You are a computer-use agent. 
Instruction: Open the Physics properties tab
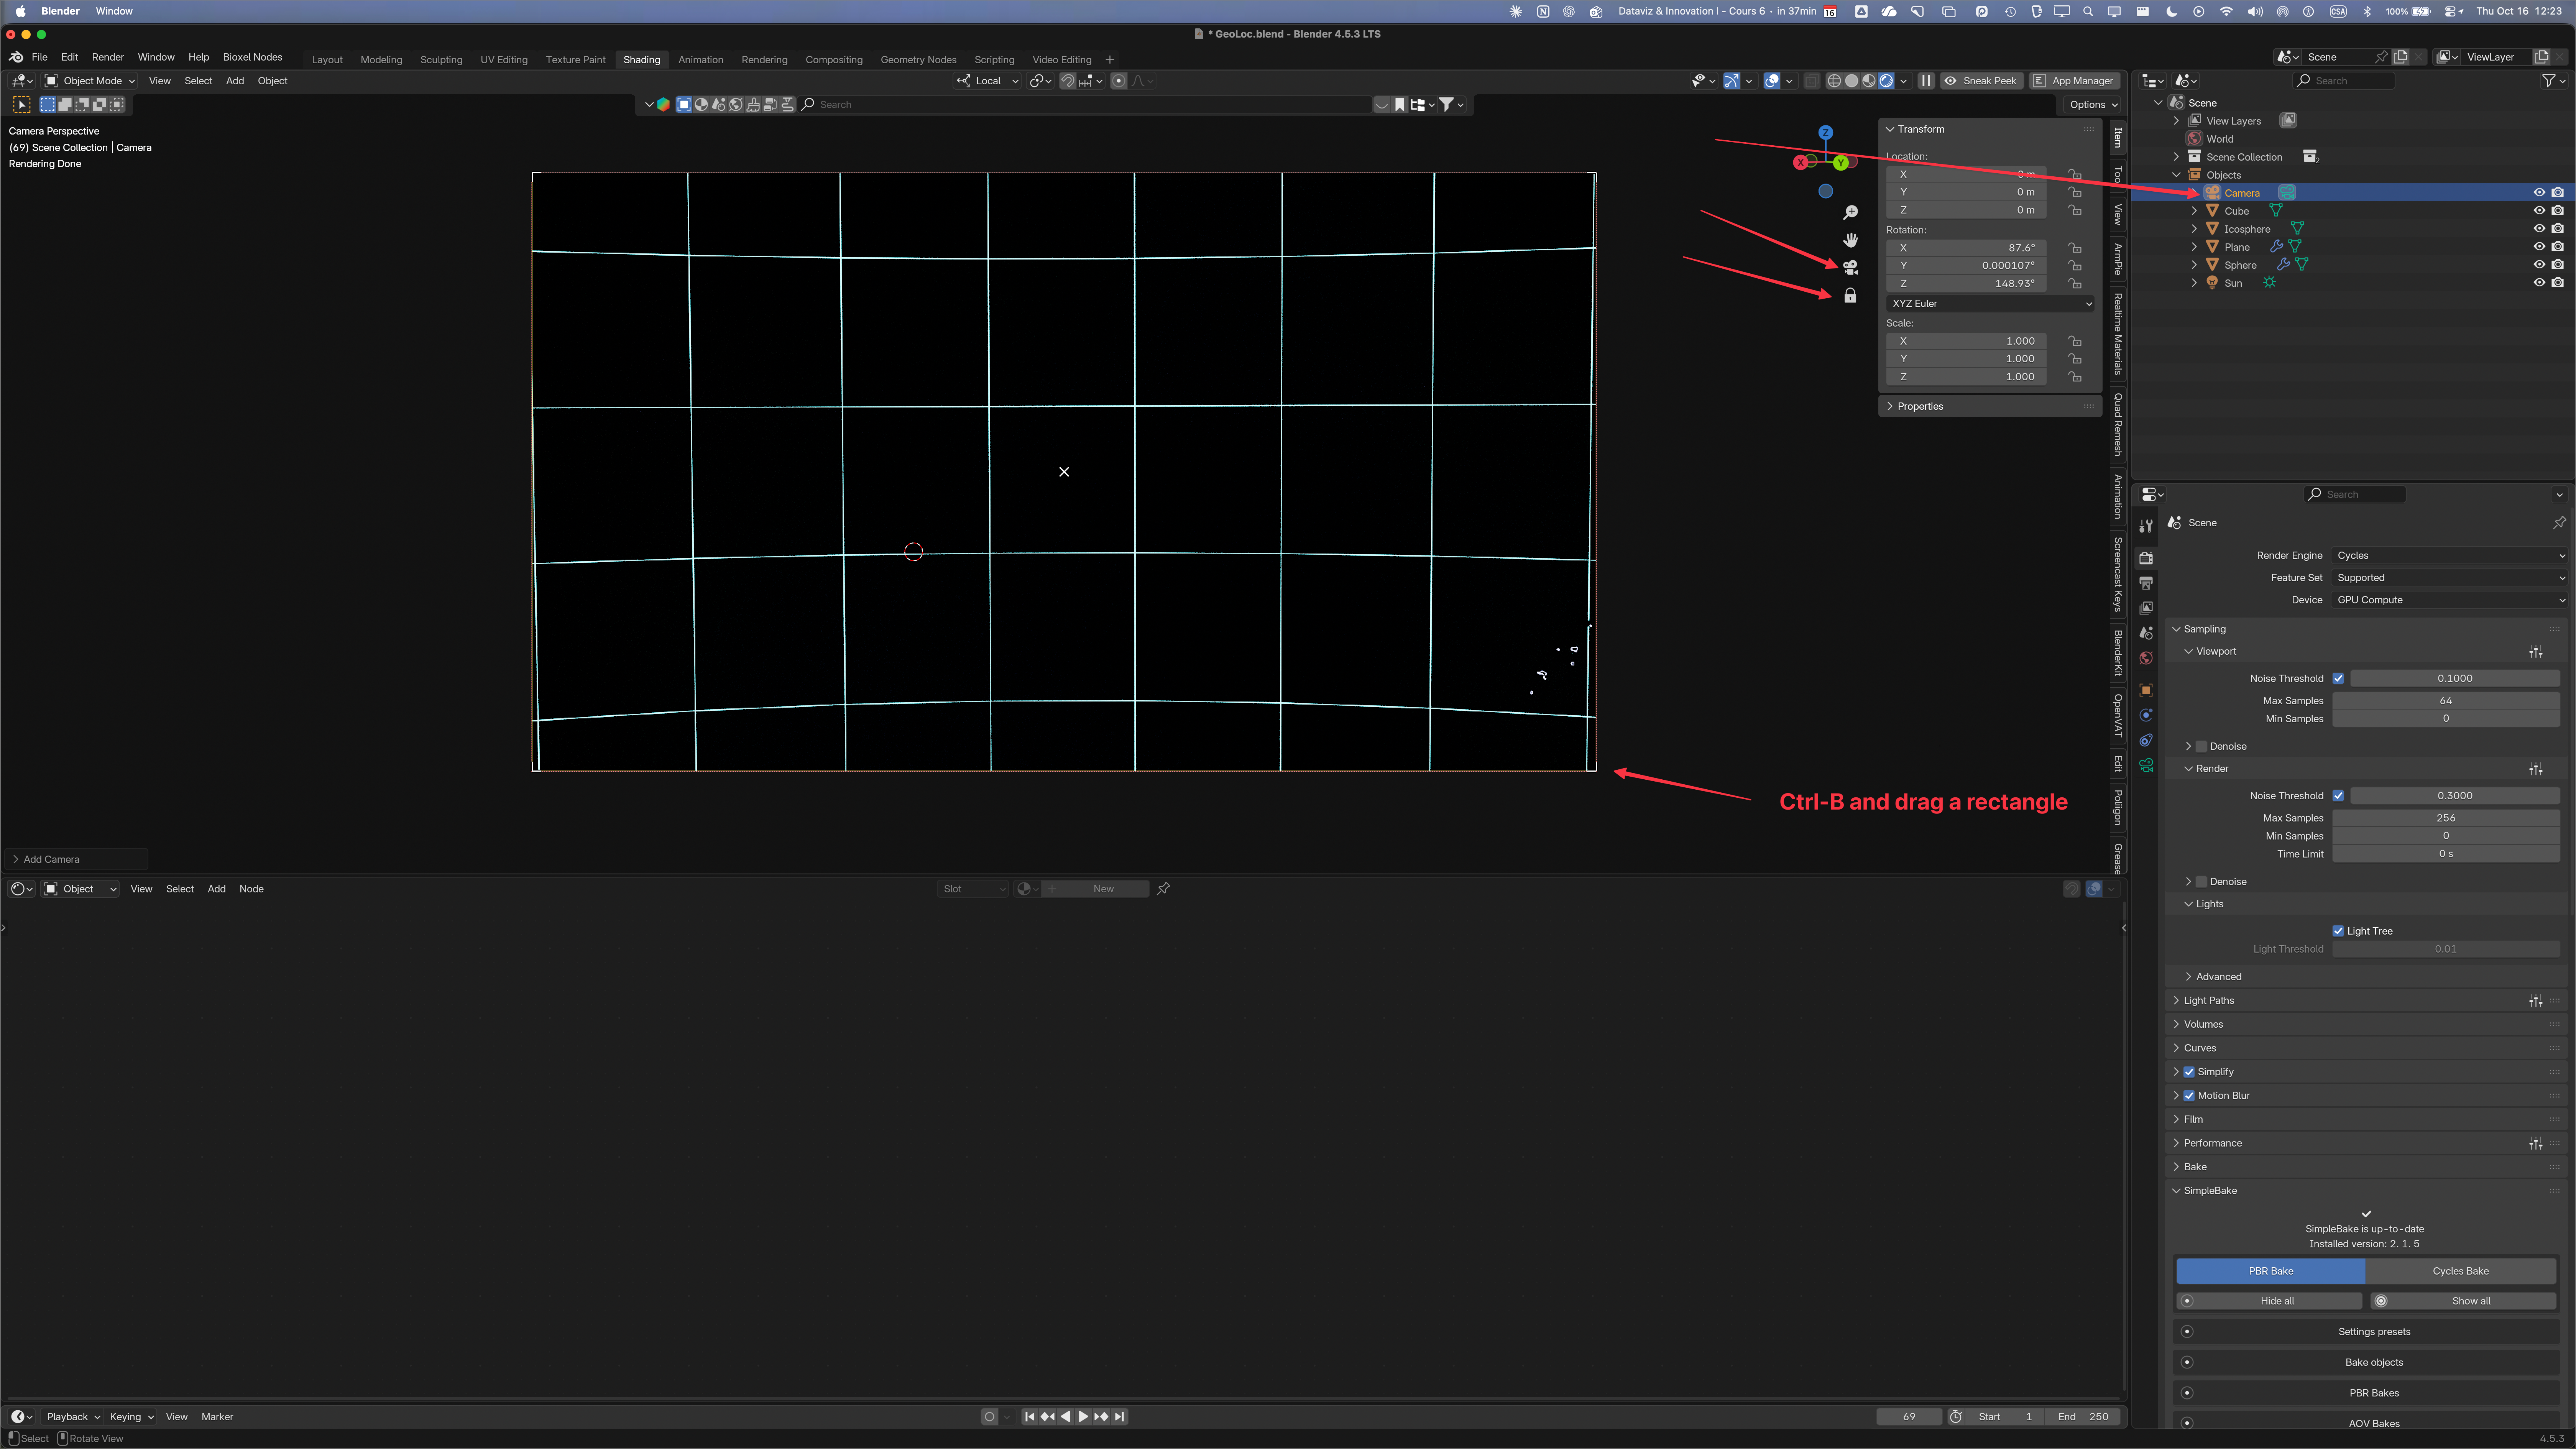click(2146, 715)
